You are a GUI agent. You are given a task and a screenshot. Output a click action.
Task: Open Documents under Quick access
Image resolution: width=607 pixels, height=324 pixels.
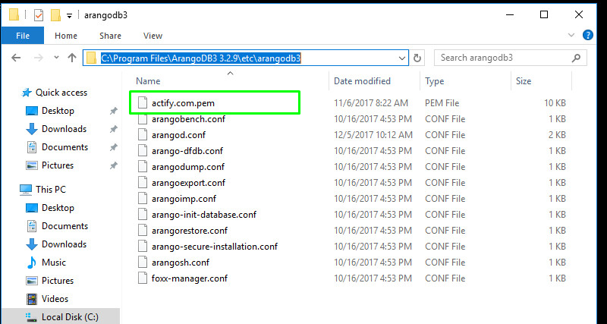[64, 147]
